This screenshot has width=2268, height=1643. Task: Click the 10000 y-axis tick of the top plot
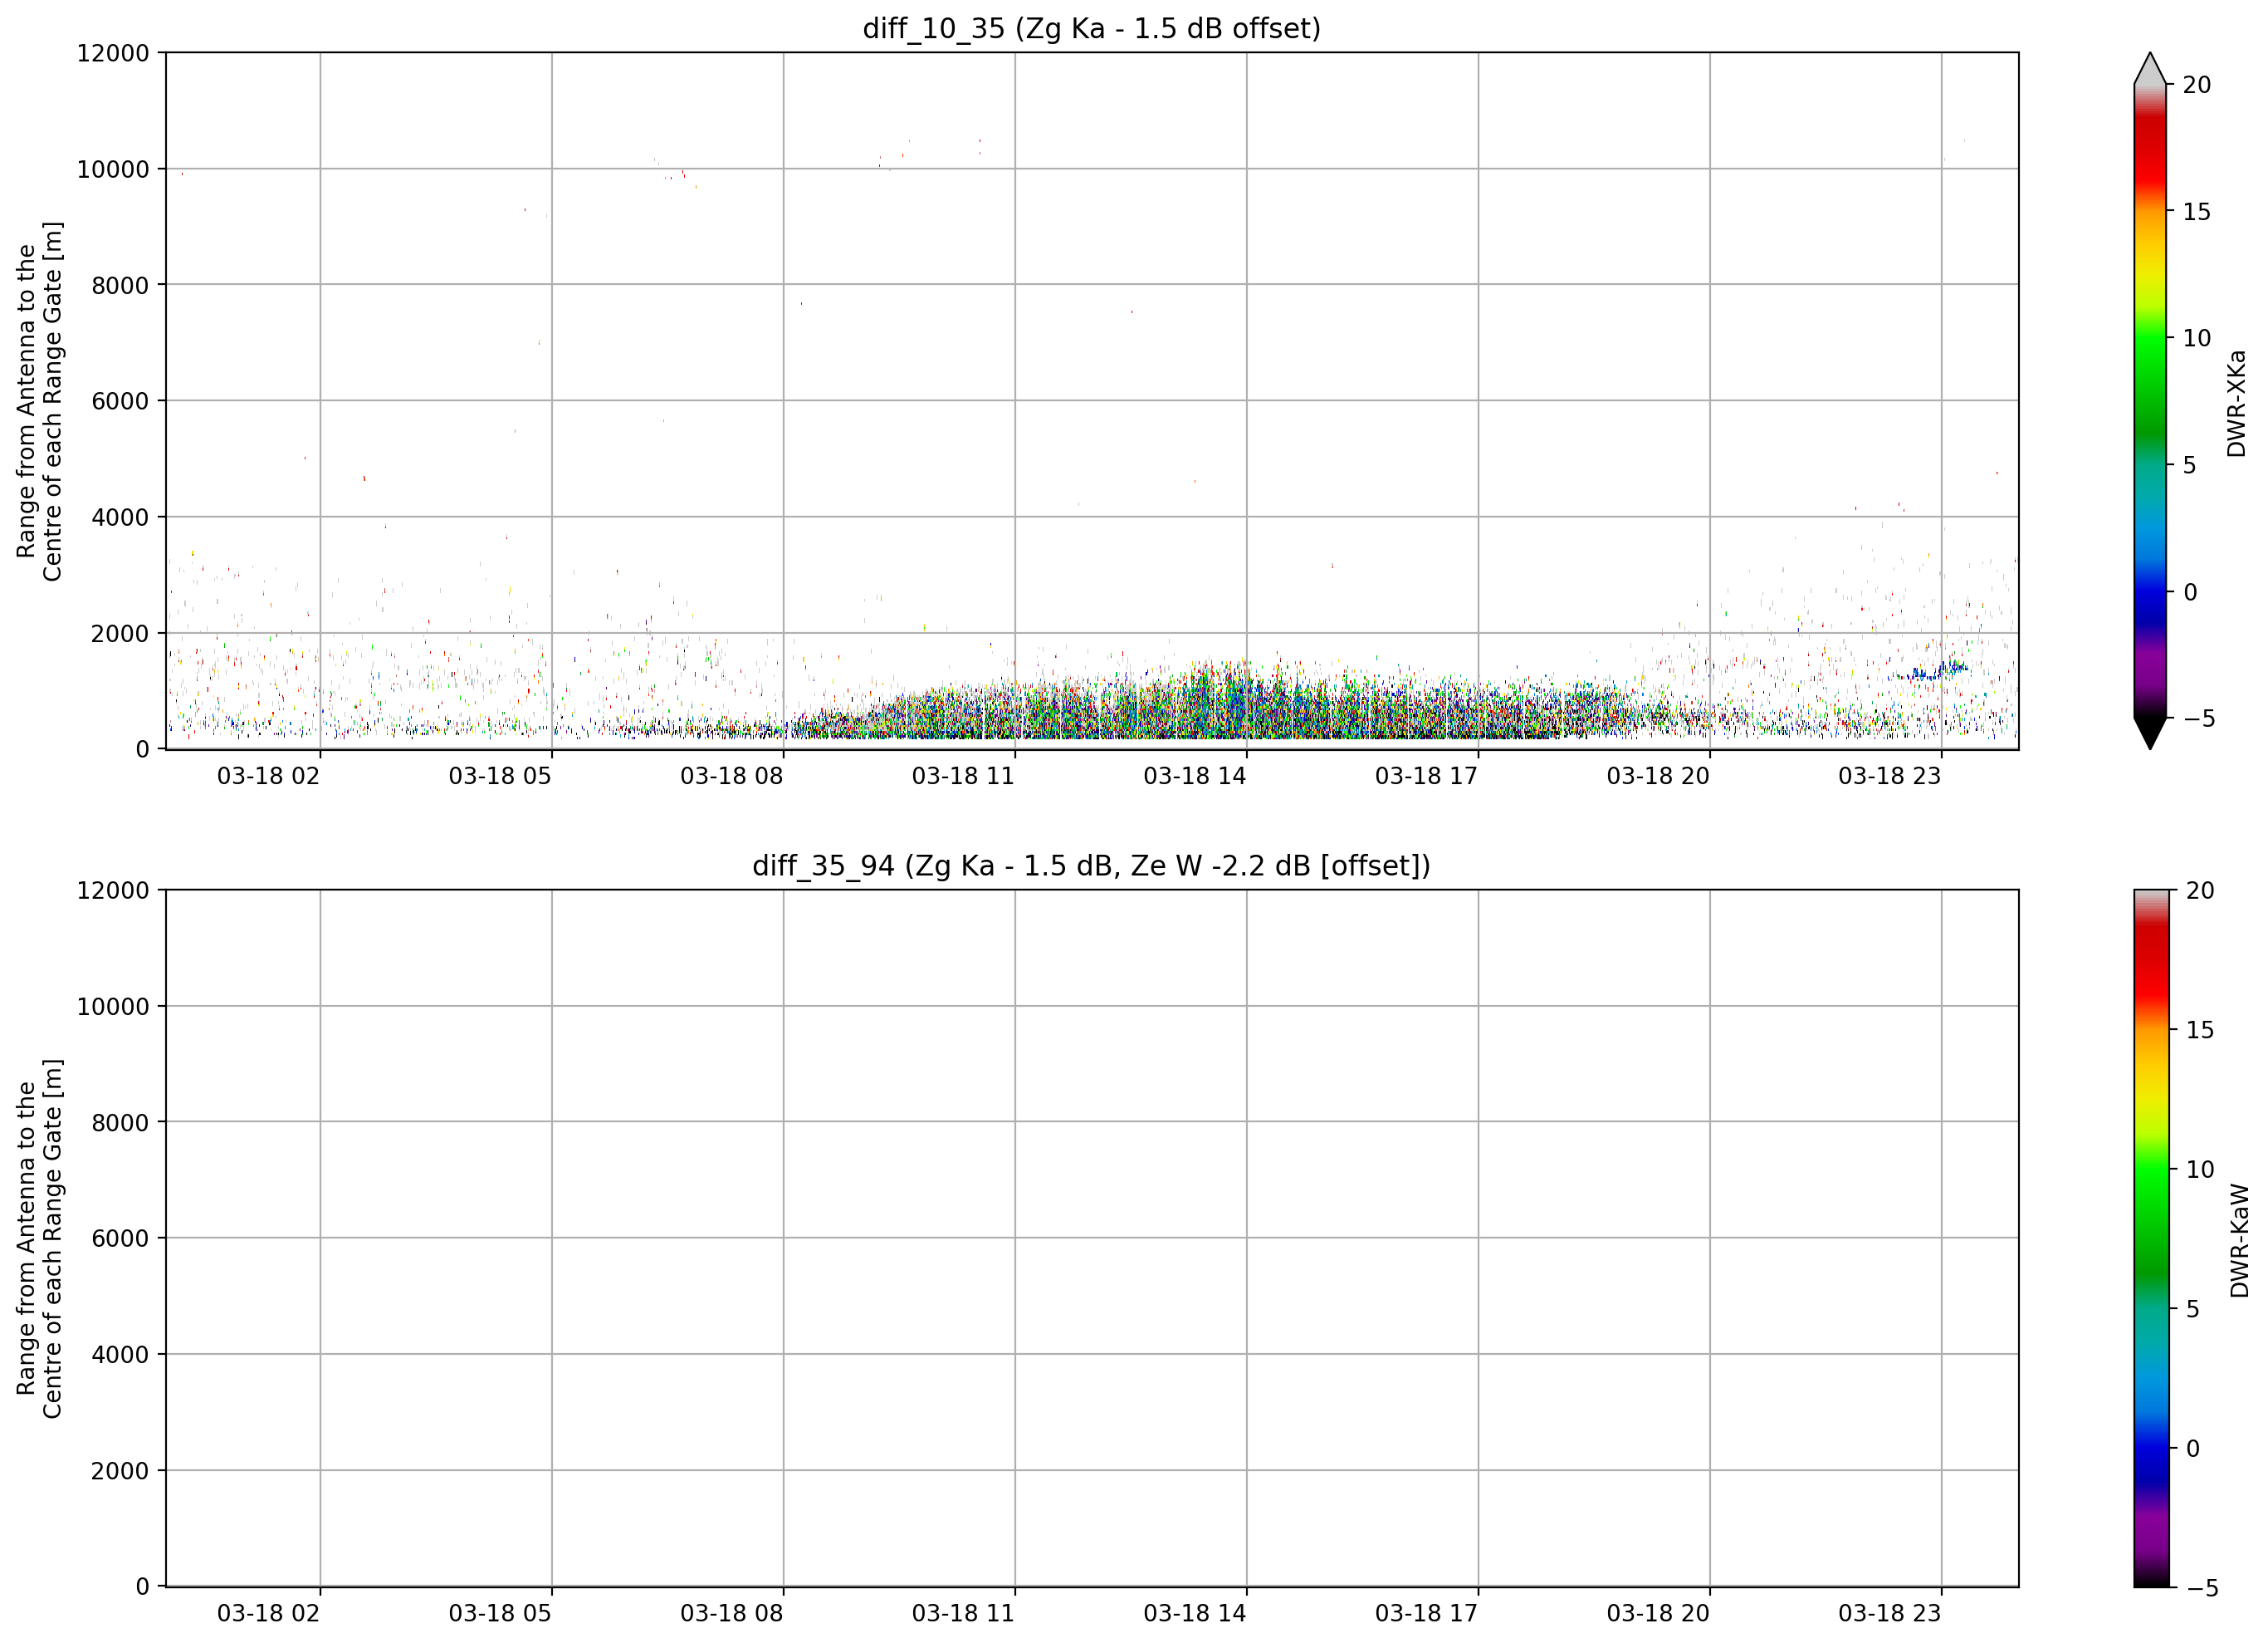click(x=113, y=169)
